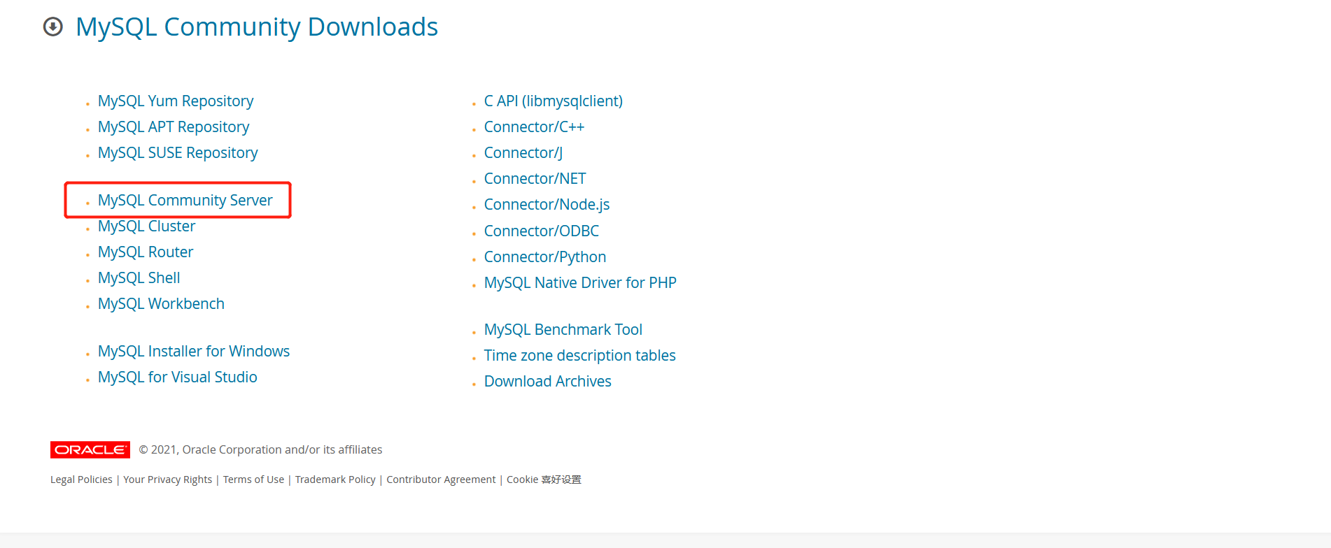Open MySQL Yum Repository link
The image size is (1331, 548).
(x=176, y=101)
